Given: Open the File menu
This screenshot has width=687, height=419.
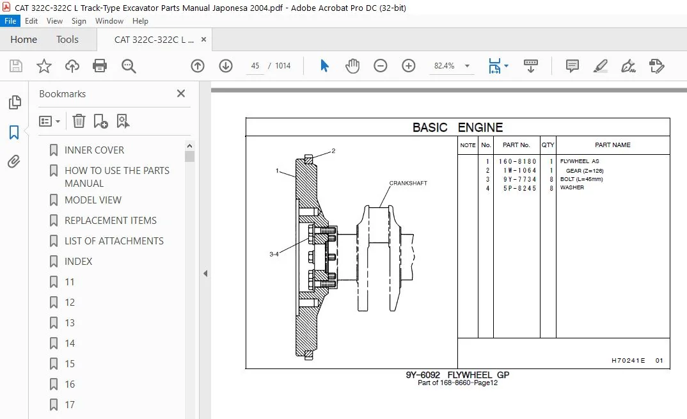Looking at the screenshot, I should (x=10, y=20).
